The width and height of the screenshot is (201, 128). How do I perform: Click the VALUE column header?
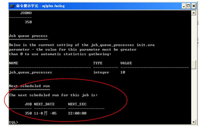[126, 63]
